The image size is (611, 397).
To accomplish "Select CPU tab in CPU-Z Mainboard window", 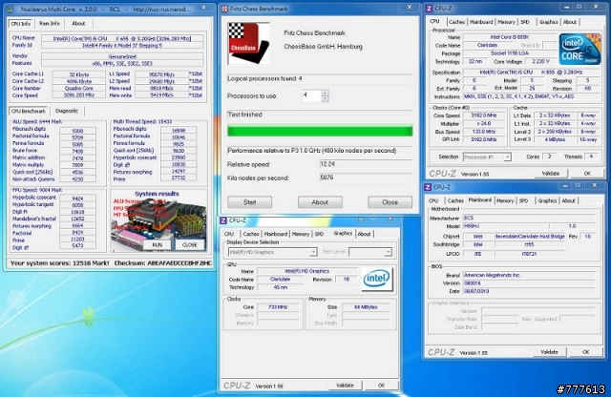I will click(x=433, y=200).
